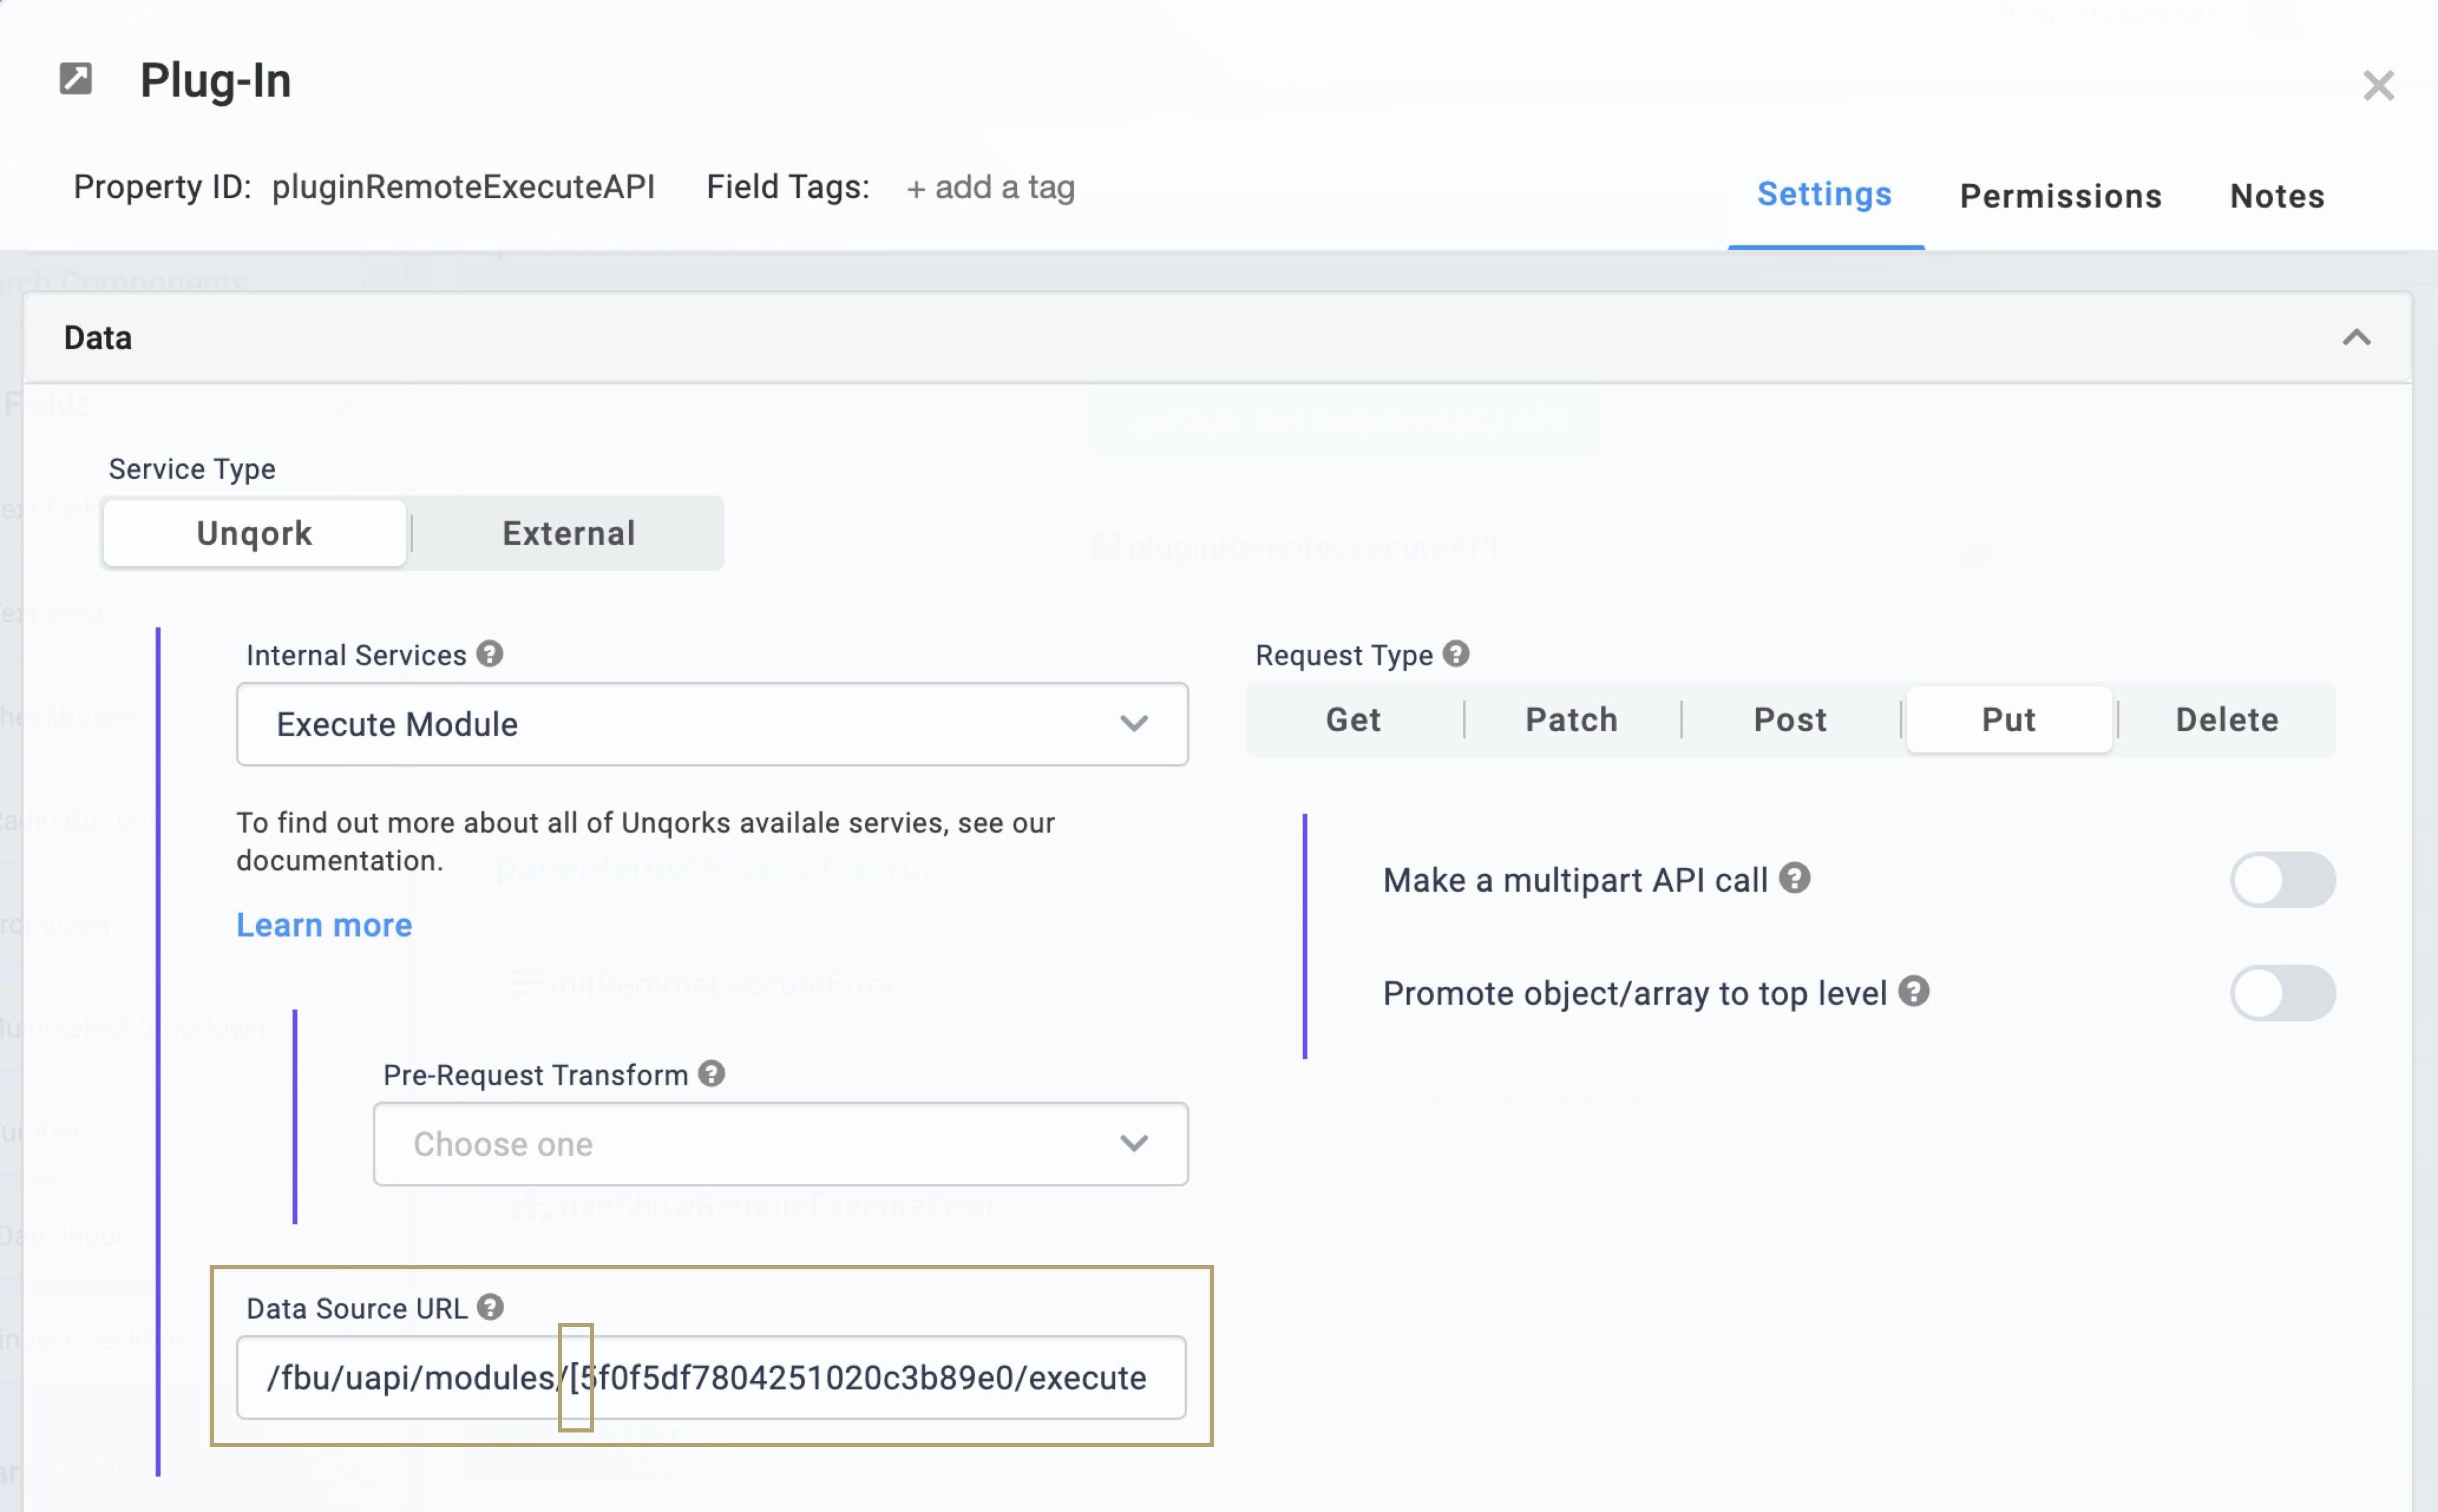Show help for Make a multipart API call
The height and width of the screenshot is (1512, 2438).
click(1795, 878)
